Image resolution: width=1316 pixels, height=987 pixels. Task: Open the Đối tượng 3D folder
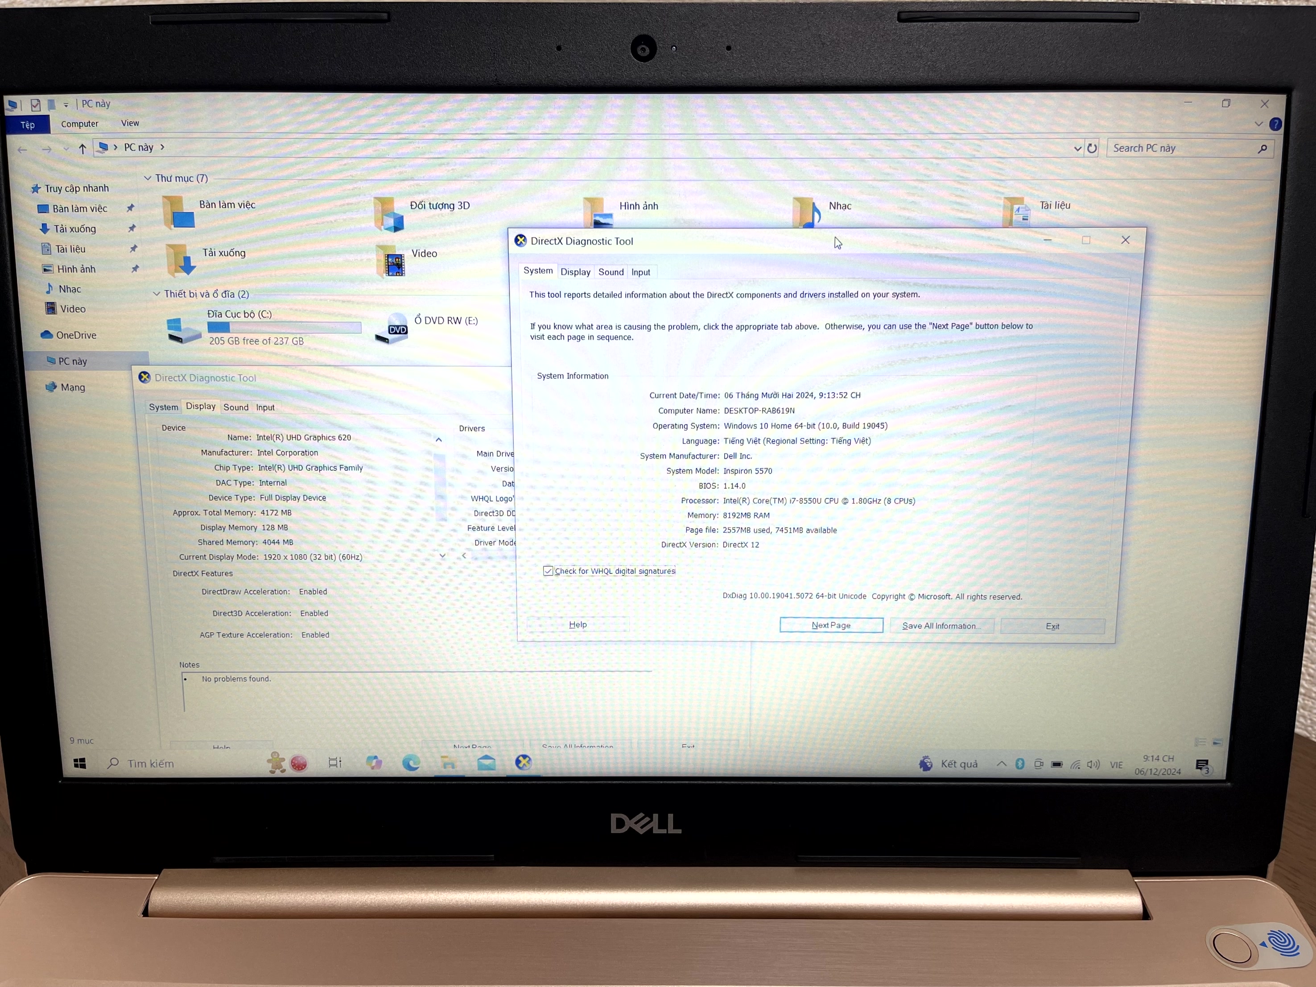pyautogui.click(x=389, y=214)
